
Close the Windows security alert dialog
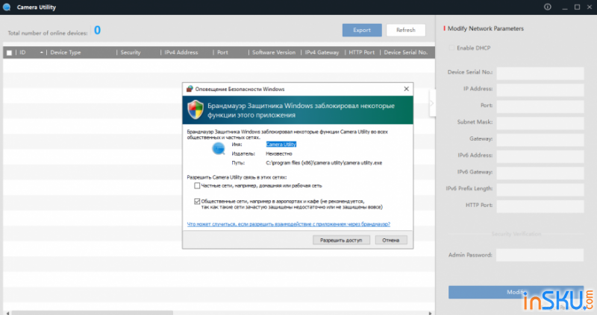point(406,89)
